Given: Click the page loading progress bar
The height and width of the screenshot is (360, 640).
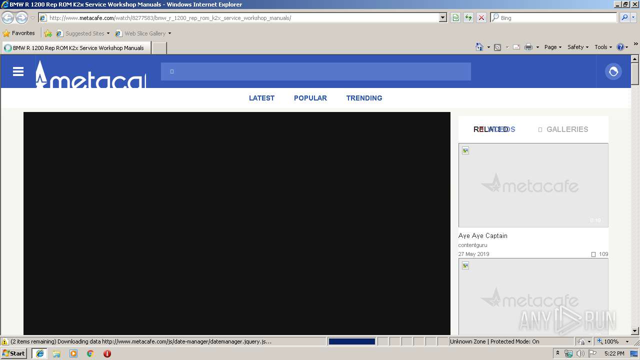Looking at the screenshot, I should pyautogui.click(x=351, y=341).
